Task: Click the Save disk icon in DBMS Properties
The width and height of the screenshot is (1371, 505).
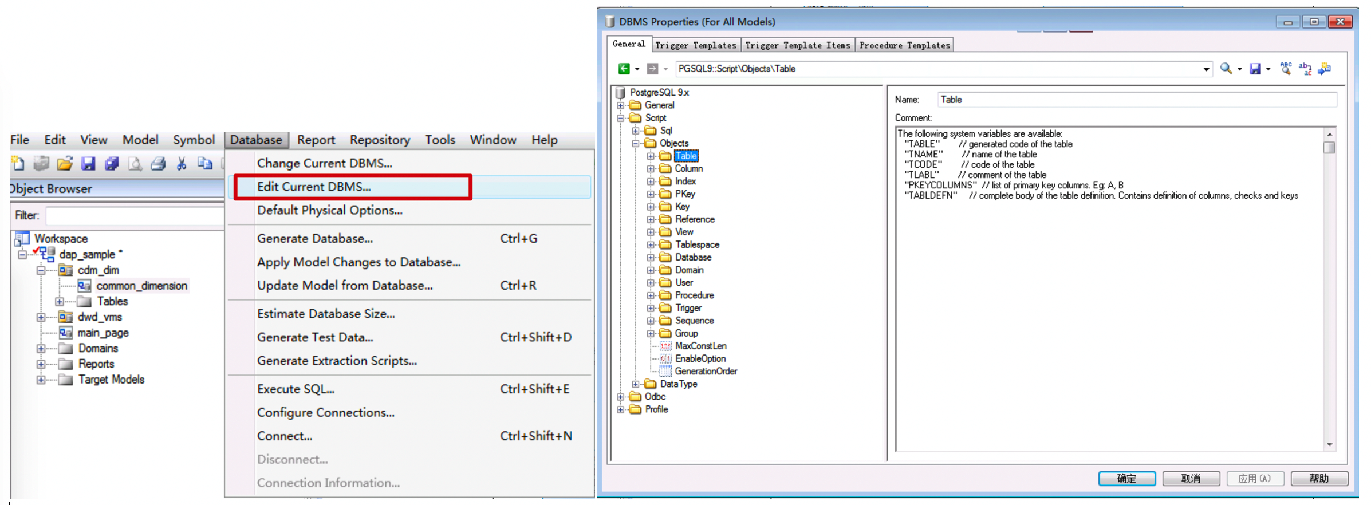Action: pos(1255,69)
